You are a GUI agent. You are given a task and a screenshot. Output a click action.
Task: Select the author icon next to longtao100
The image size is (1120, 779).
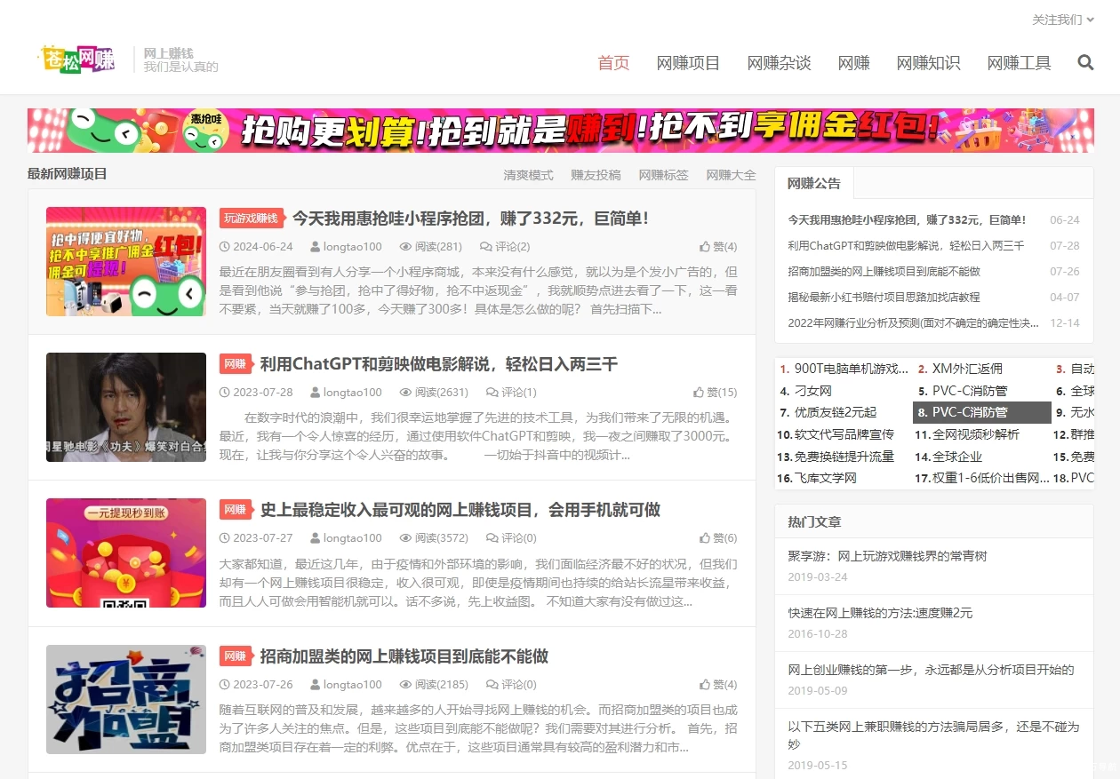click(x=313, y=246)
